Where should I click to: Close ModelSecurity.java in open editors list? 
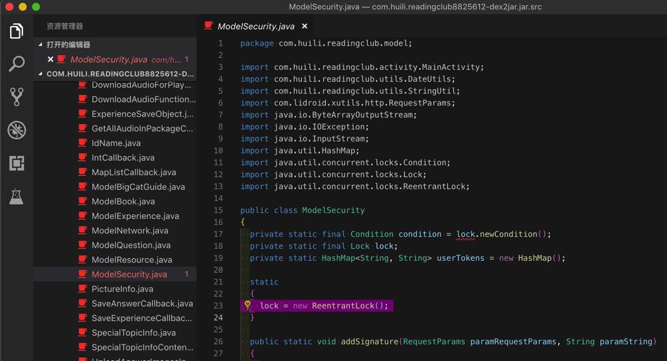[50, 59]
